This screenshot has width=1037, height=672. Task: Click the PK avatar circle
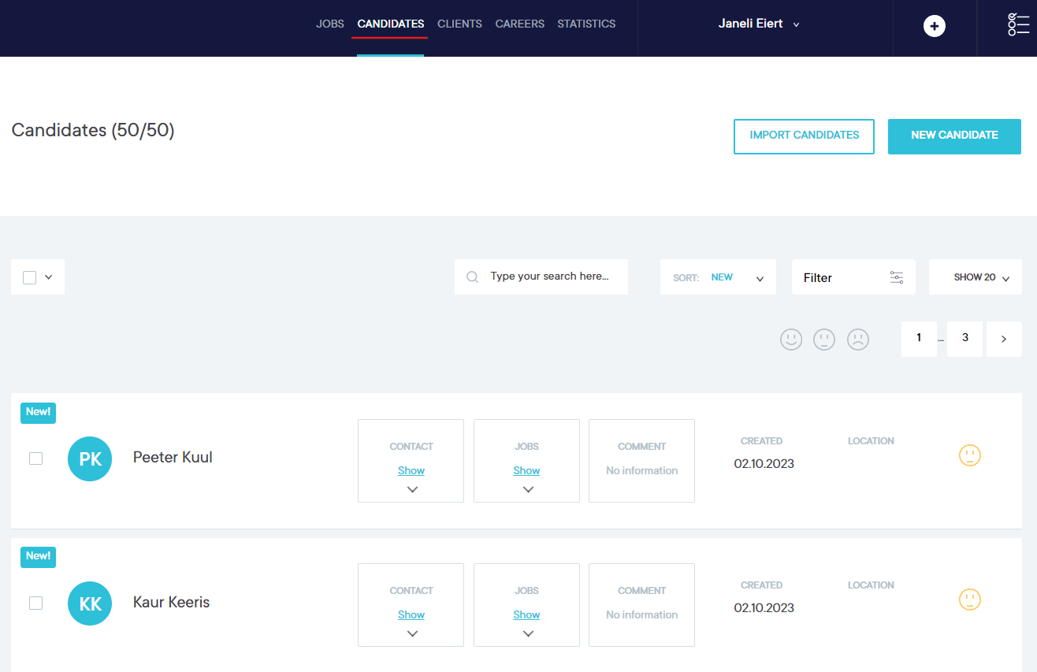pos(90,459)
